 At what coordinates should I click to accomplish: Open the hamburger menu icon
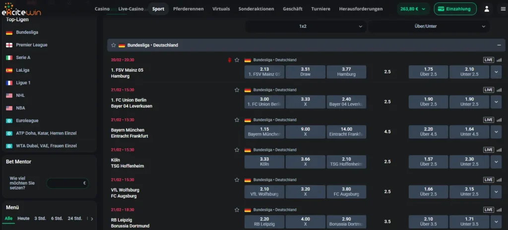[x=503, y=9]
